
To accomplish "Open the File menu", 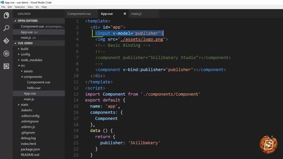I will (3, 7).
